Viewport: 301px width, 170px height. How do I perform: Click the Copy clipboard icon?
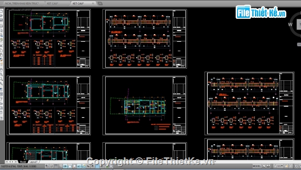click(1, 50)
